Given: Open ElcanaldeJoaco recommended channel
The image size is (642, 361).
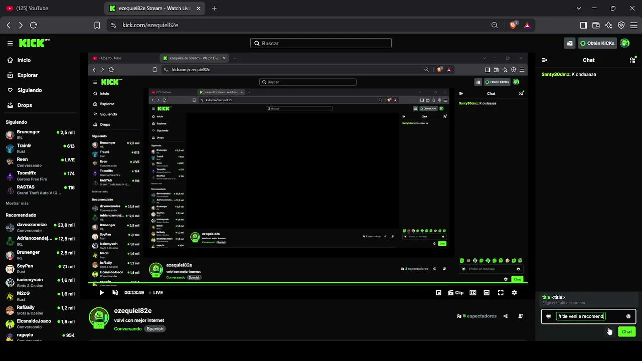Looking at the screenshot, I should coord(40,323).
